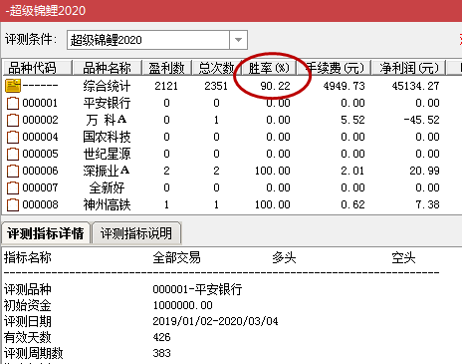Click the 空头 column heading
Viewport: 462px width, 364px height.
[403, 257]
